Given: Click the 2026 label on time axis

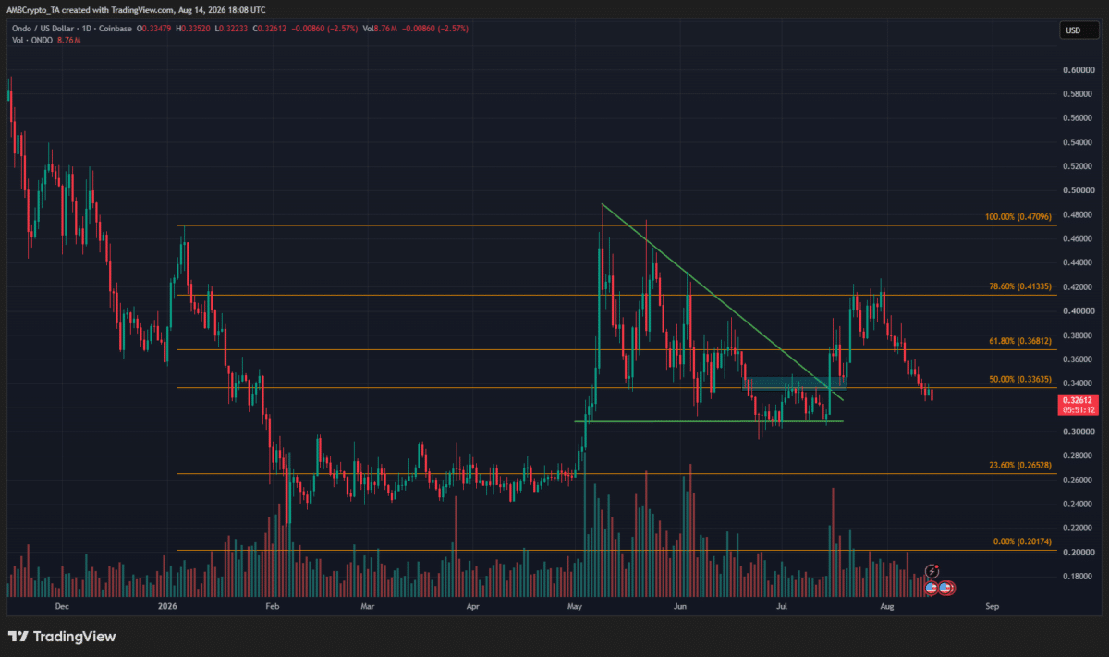Looking at the screenshot, I should point(166,607).
